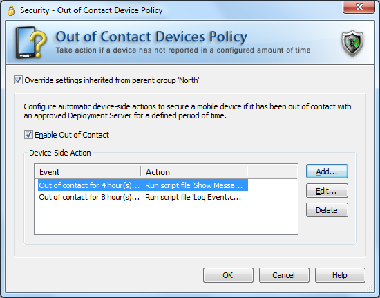Click the security shield icon in the banner
The height and width of the screenshot is (298, 380).
352,43
